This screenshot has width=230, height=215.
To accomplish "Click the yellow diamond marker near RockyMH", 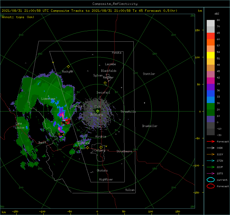I will pos(68,67).
